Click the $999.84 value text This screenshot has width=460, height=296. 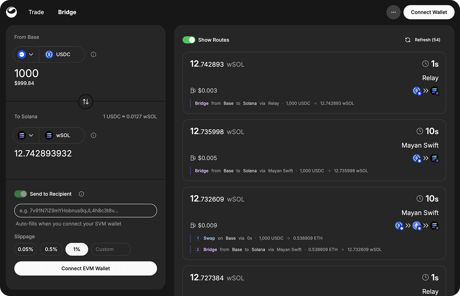24,83
